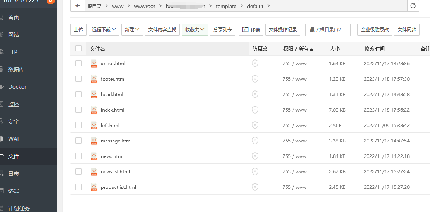The height and width of the screenshot is (212, 430).
Task: Click the message.html file type icon
Action: pos(94,141)
